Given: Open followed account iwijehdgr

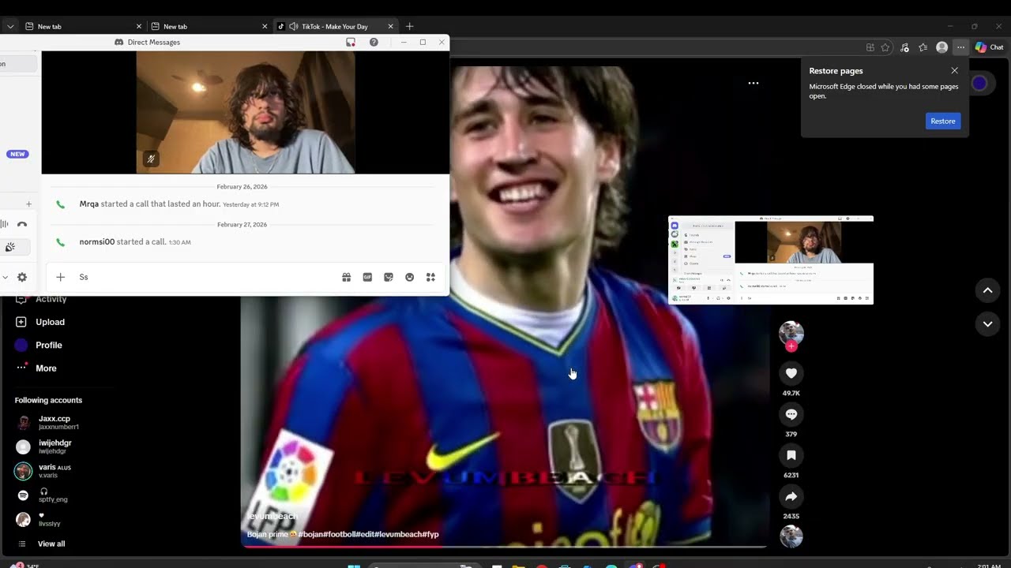Looking at the screenshot, I should tap(47, 447).
